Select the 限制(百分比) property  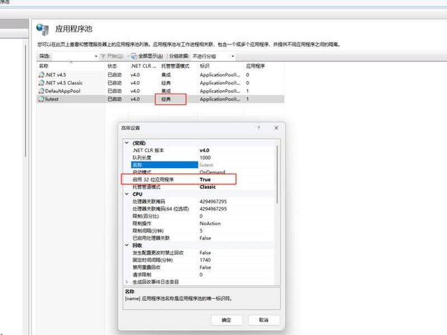pyautogui.click(x=145, y=216)
